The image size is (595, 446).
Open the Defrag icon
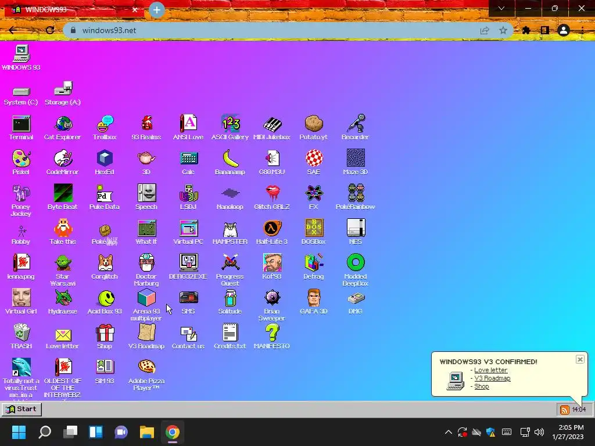pyautogui.click(x=313, y=267)
